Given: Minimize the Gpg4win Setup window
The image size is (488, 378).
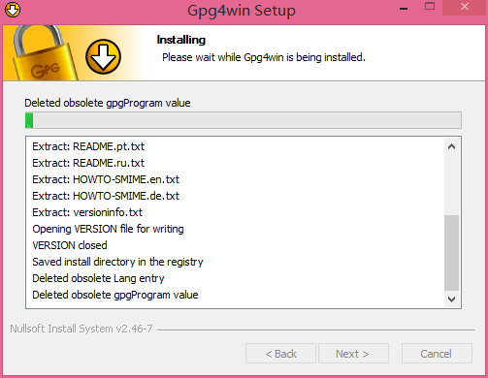Looking at the screenshot, I should 404,9.
